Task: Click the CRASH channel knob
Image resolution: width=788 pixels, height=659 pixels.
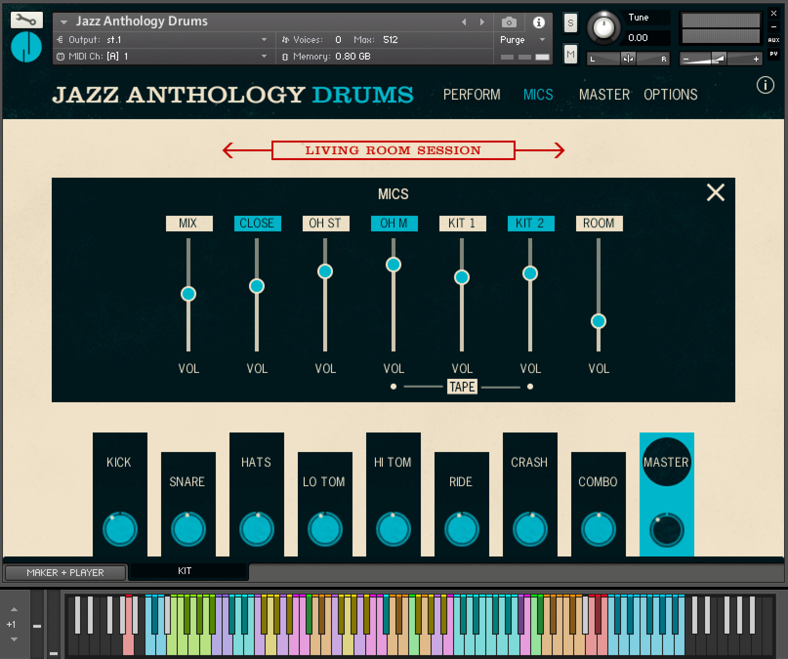Action: [530, 529]
